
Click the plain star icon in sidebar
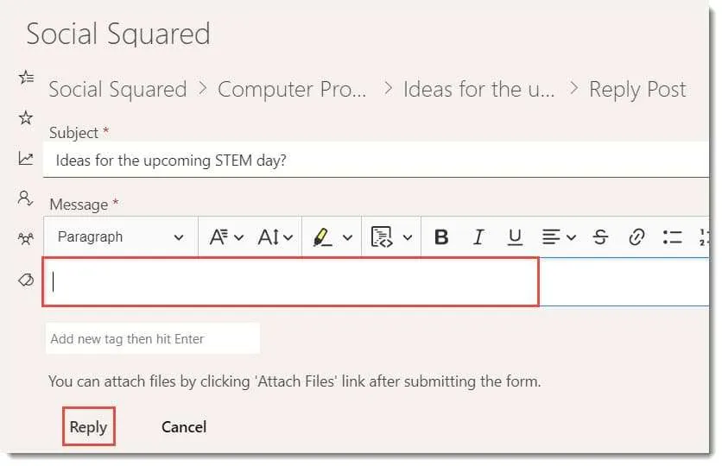click(x=26, y=117)
